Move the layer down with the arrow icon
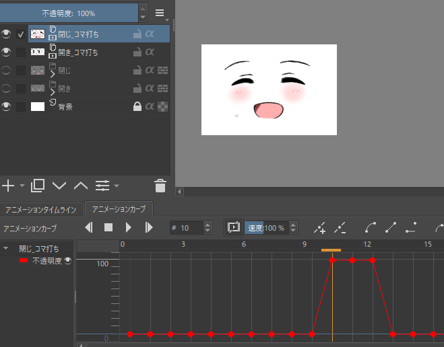The width and height of the screenshot is (444, 347). coord(59,186)
